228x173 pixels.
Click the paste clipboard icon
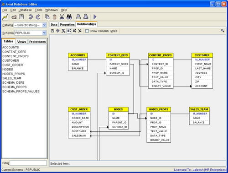[x=54, y=17]
